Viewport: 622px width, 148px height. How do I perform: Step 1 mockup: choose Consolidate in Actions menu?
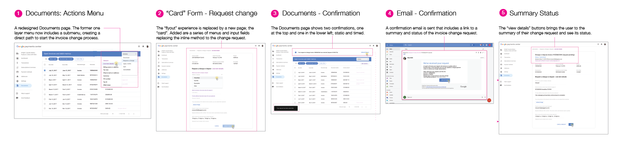coord(127,69)
